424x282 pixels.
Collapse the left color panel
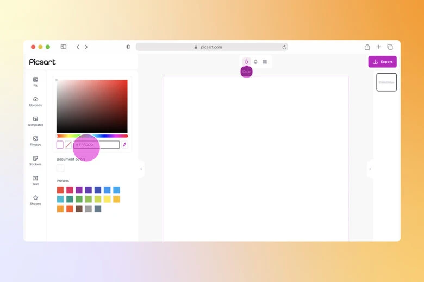coord(141,169)
